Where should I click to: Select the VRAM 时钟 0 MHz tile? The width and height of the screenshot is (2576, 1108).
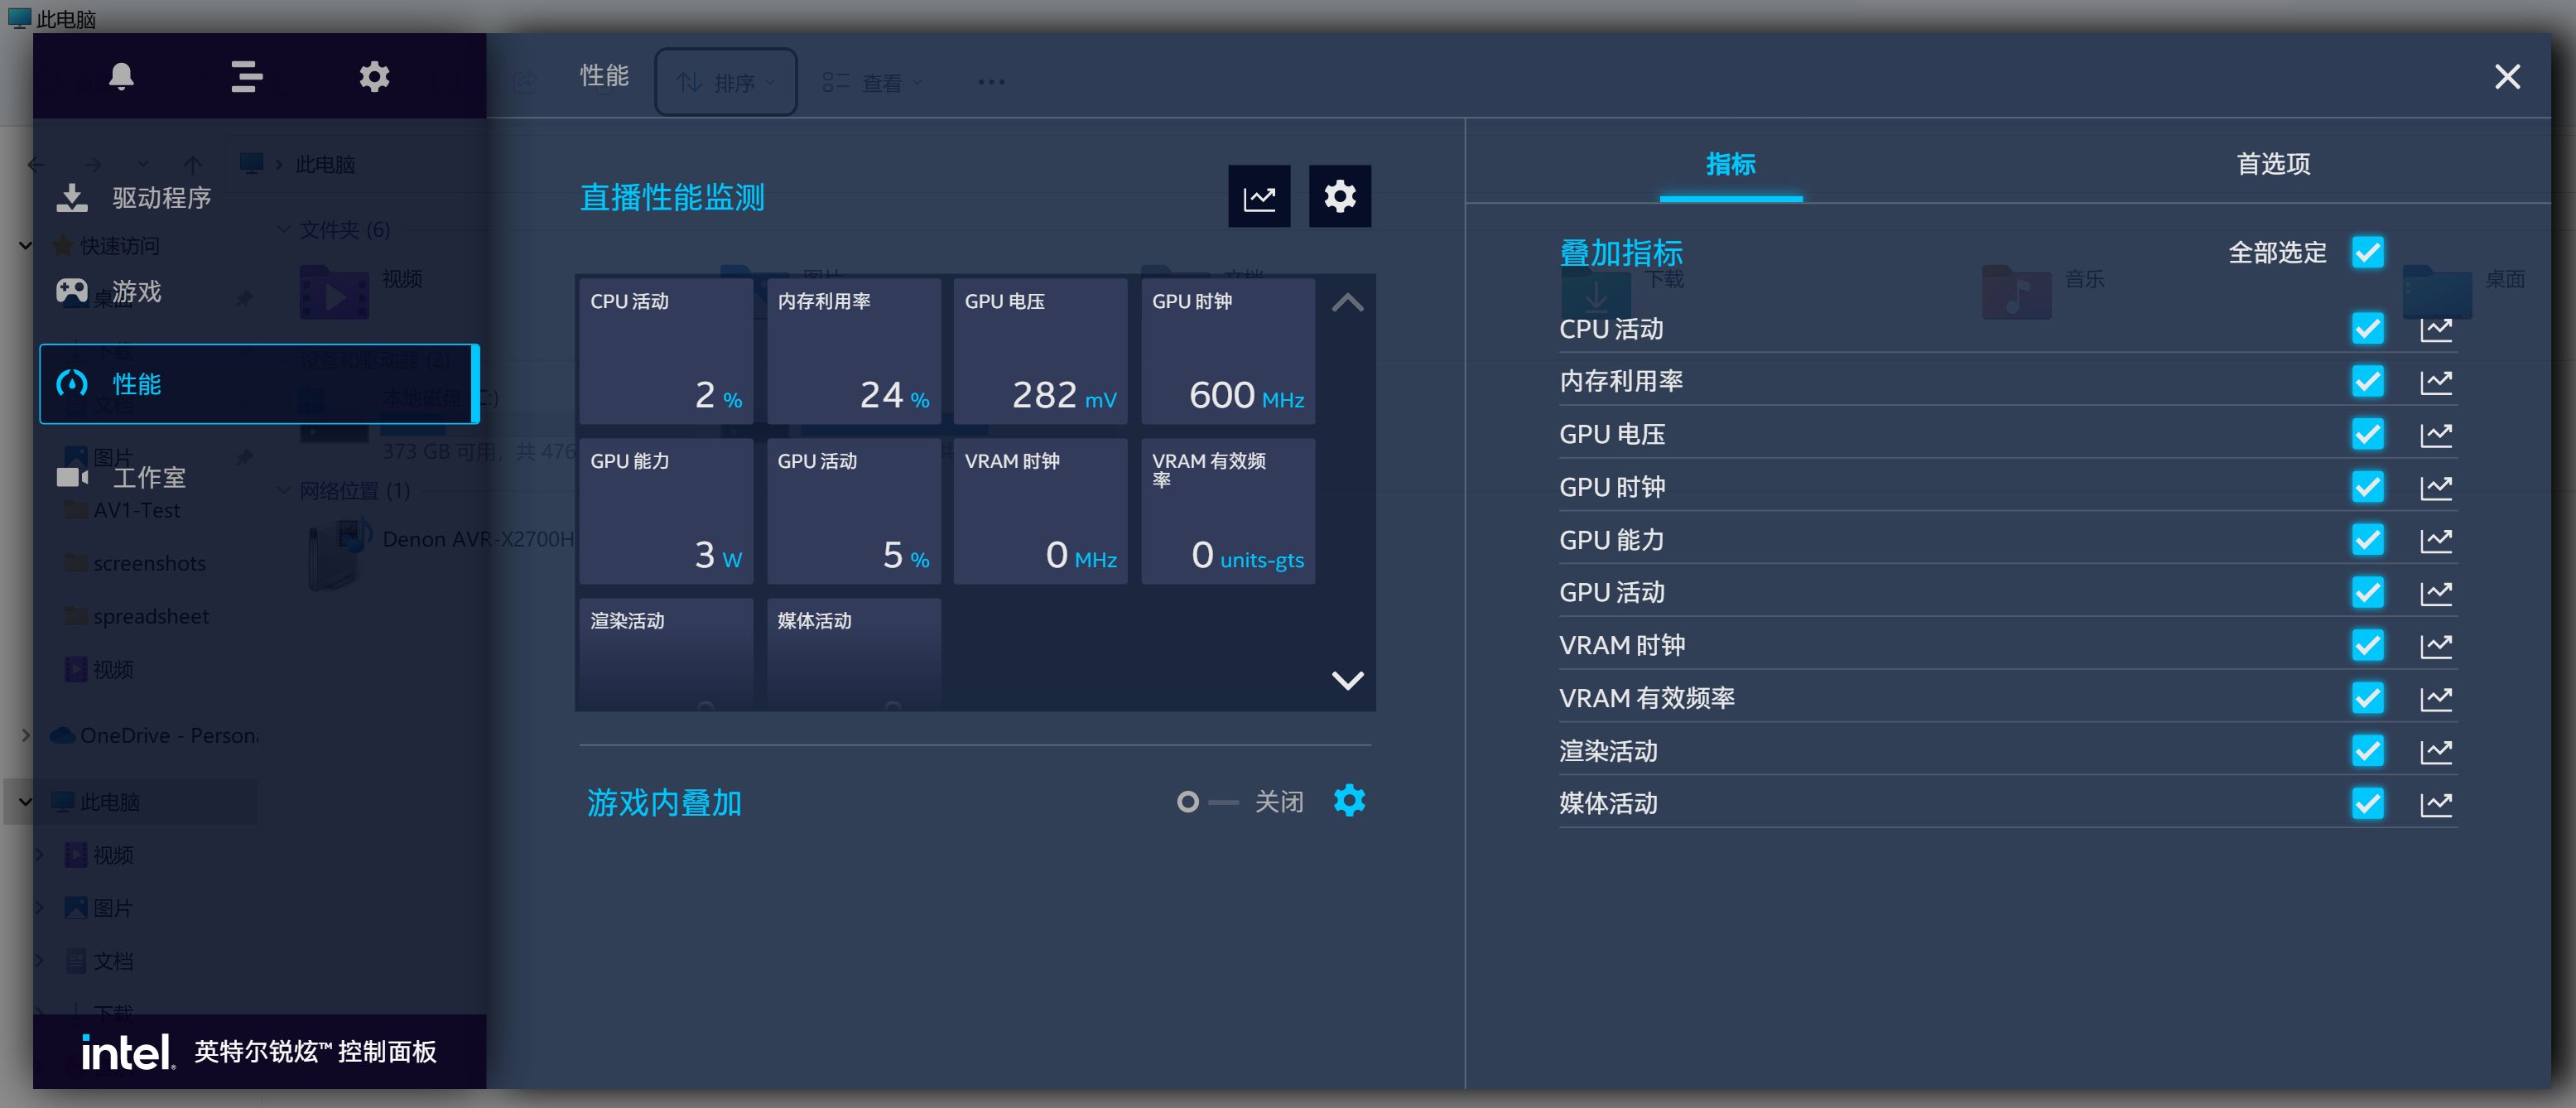tap(1041, 511)
